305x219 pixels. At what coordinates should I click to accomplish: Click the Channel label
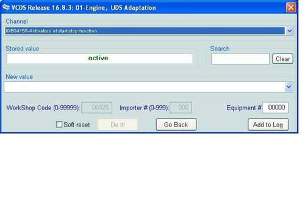click(x=16, y=21)
